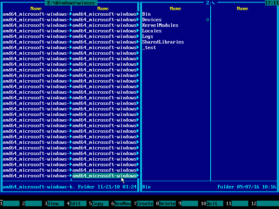Click the status line date 11/21/10 03:24

point(117,187)
